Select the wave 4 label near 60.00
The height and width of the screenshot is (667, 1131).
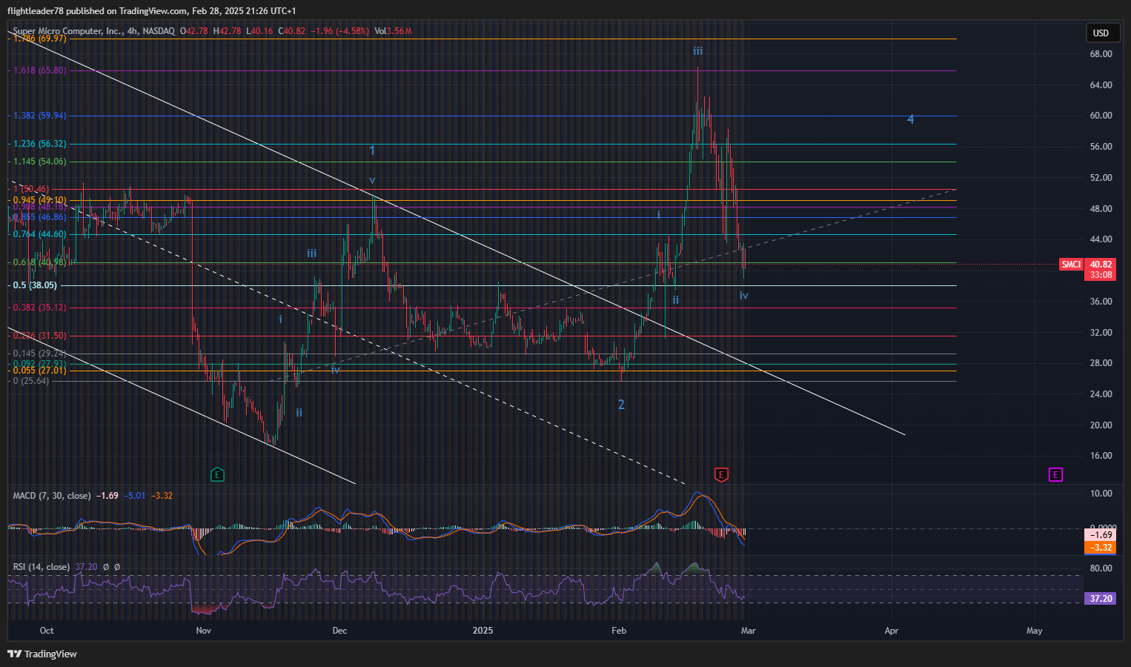coord(911,119)
